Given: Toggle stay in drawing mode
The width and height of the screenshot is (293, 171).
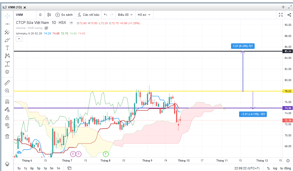Looking at the screenshot, I should [7, 110].
